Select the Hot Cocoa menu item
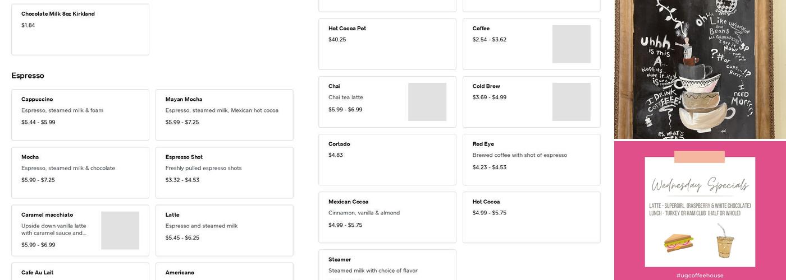786x280 pixels. point(531,217)
